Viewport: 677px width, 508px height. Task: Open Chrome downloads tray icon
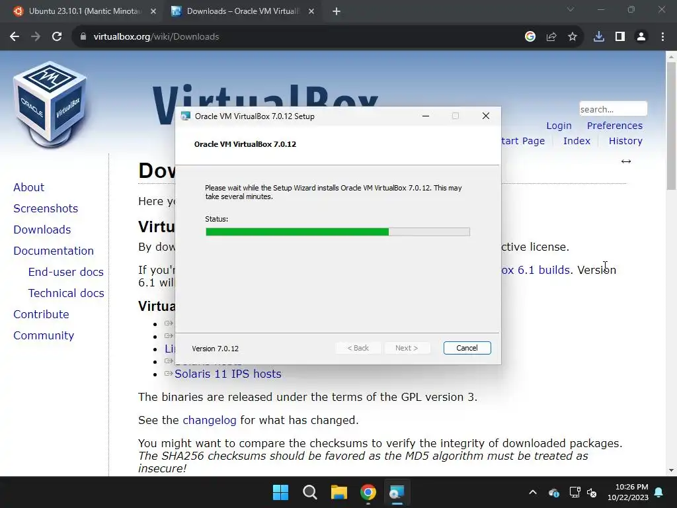coord(599,37)
